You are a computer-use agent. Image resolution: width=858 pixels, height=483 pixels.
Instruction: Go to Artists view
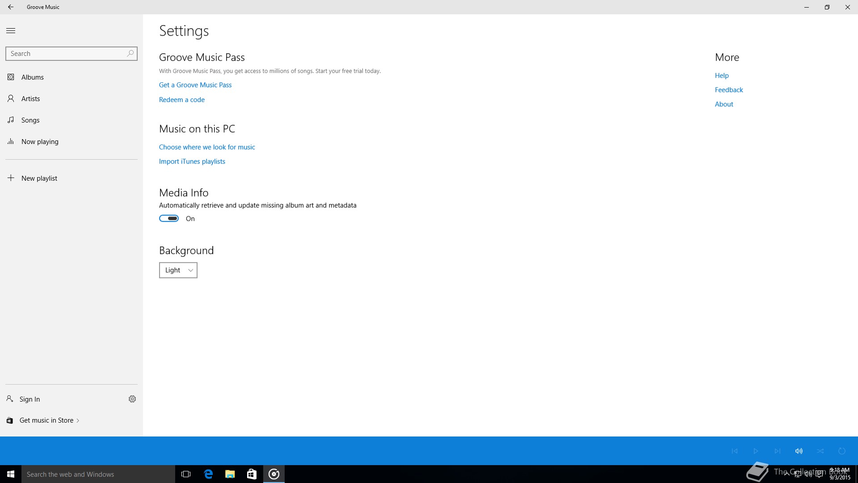pos(71,98)
